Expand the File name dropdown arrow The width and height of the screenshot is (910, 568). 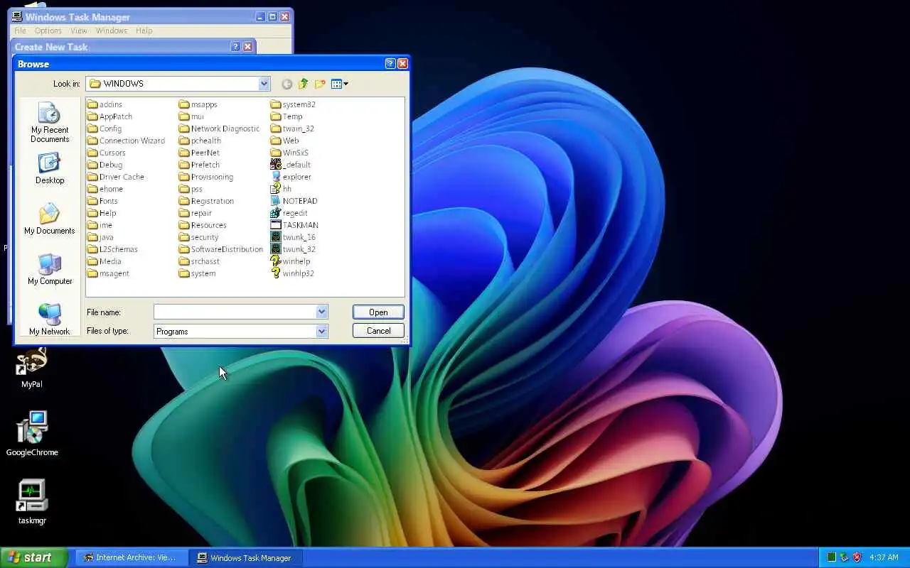coord(321,312)
